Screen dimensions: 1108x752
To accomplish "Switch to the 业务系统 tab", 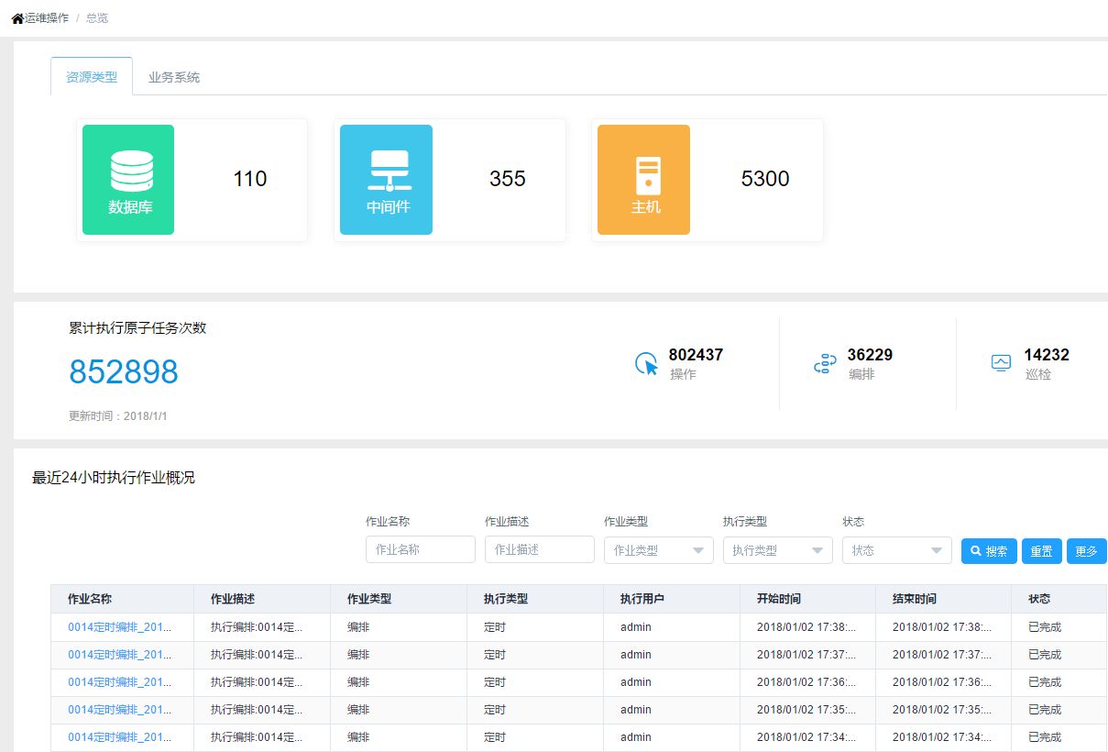I will click(x=174, y=77).
